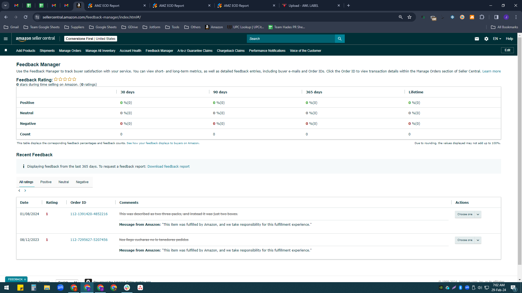The width and height of the screenshot is (522, 293).
Task: Open Account Health in the navigation bar
Action: (x=130, y=51)
